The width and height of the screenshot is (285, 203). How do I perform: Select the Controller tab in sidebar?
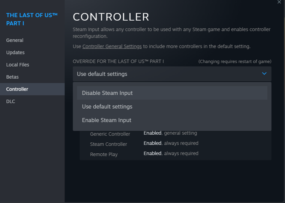17,89
